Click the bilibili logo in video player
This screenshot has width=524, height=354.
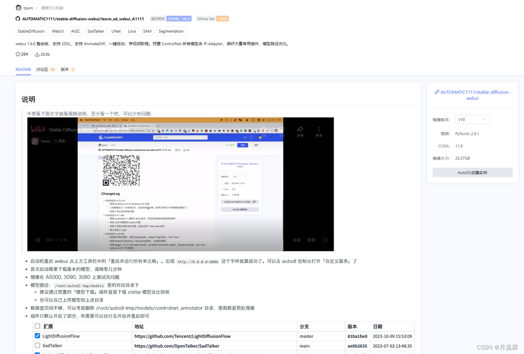click(38, 129)
